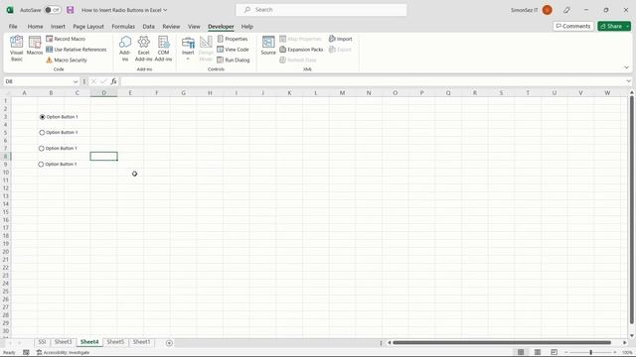Switch to the Home tab
This screenshot has width=636, height=357.
pyautogui.click(x=36, y=27)
